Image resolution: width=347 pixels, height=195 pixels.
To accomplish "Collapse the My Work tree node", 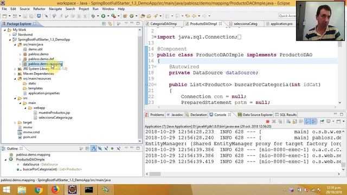I will pos(5,30).
